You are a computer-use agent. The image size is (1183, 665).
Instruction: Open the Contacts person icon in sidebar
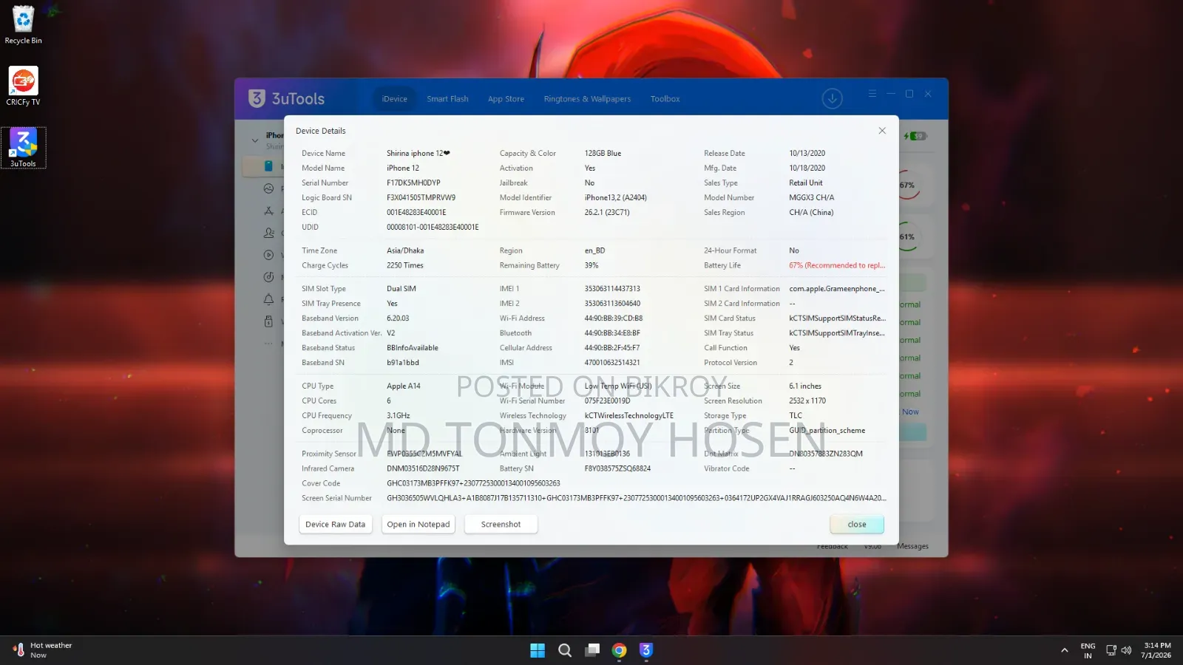[x=268, y=233]
